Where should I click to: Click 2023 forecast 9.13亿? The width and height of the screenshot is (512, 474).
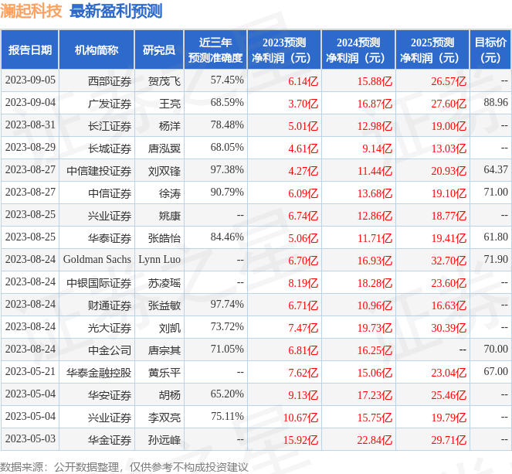point(303,395)
